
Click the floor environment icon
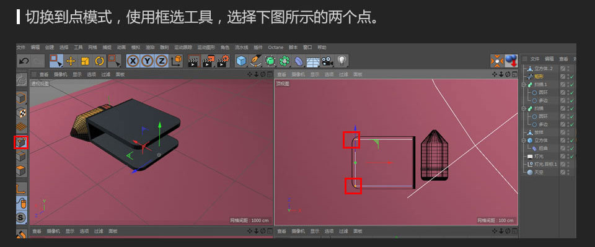(313, 61)
